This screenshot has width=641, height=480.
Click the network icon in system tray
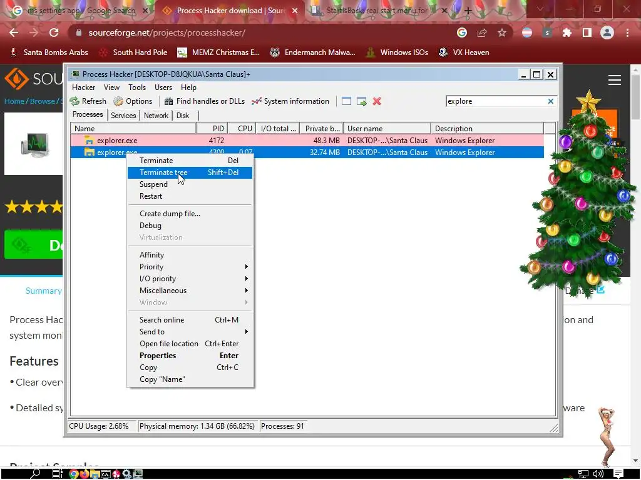coord(583,474)
